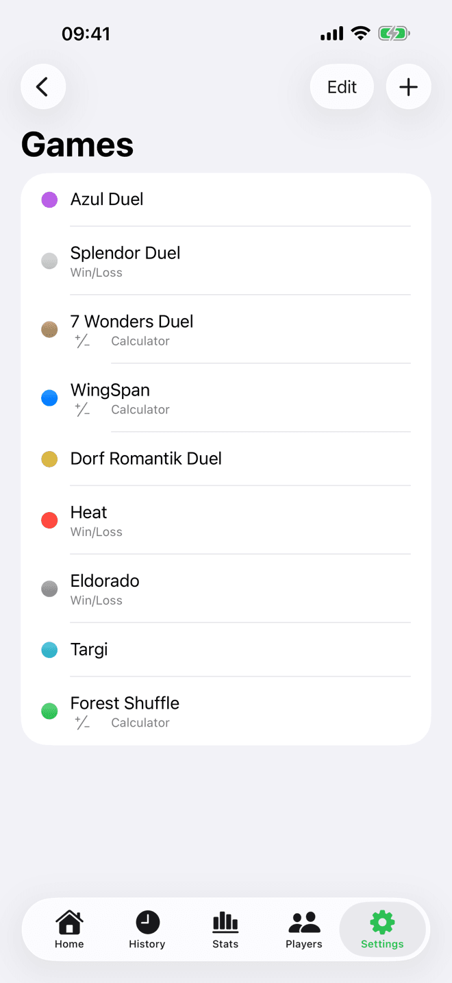Add a new game with plus icon
452x983 pixels.
pyautogui.click(x=408, y=87)
